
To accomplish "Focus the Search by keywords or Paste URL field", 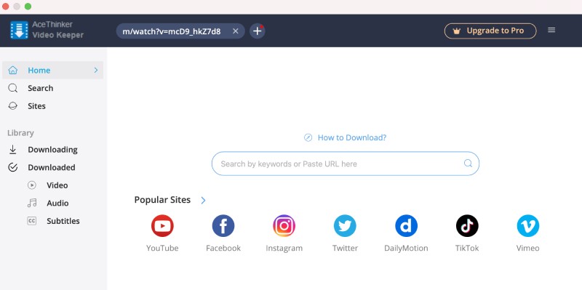I will 345,164.
